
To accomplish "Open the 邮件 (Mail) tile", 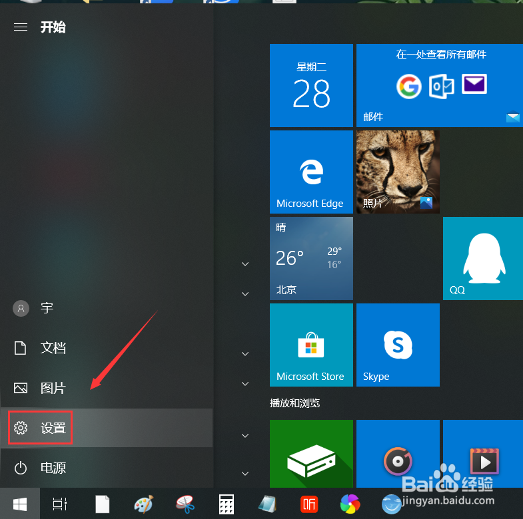I will [x=440, y=85].
